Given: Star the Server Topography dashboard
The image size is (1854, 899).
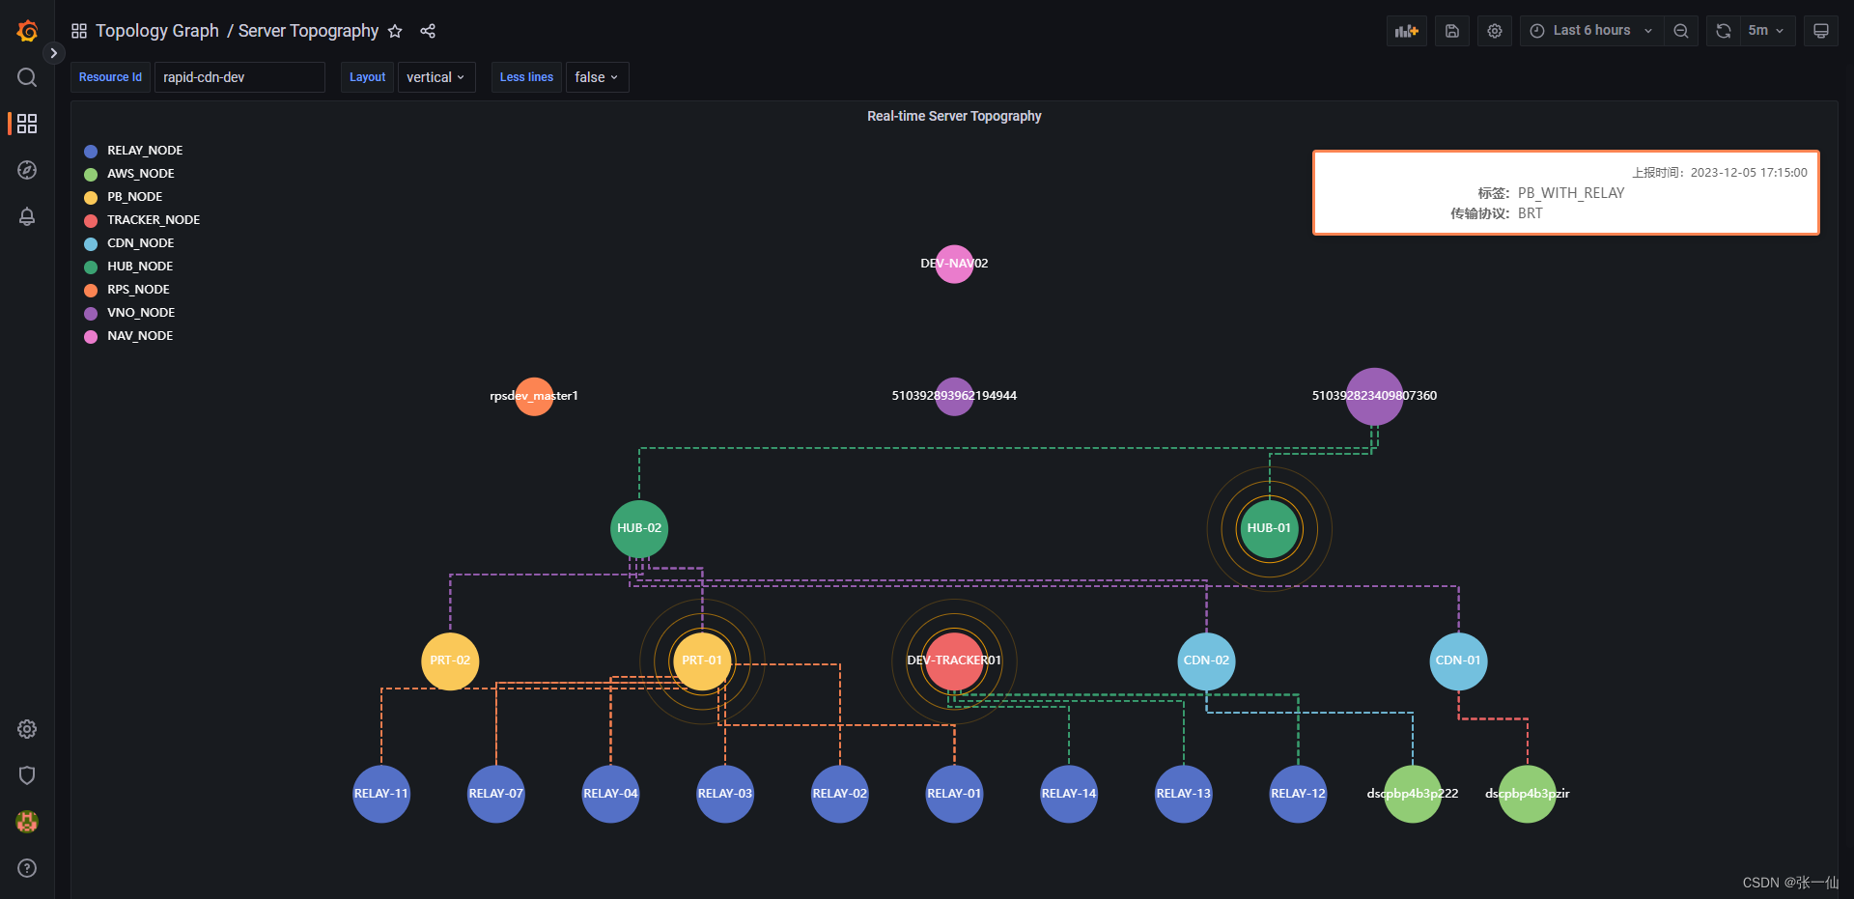Looking at the screenshot, I should (395, 31).
